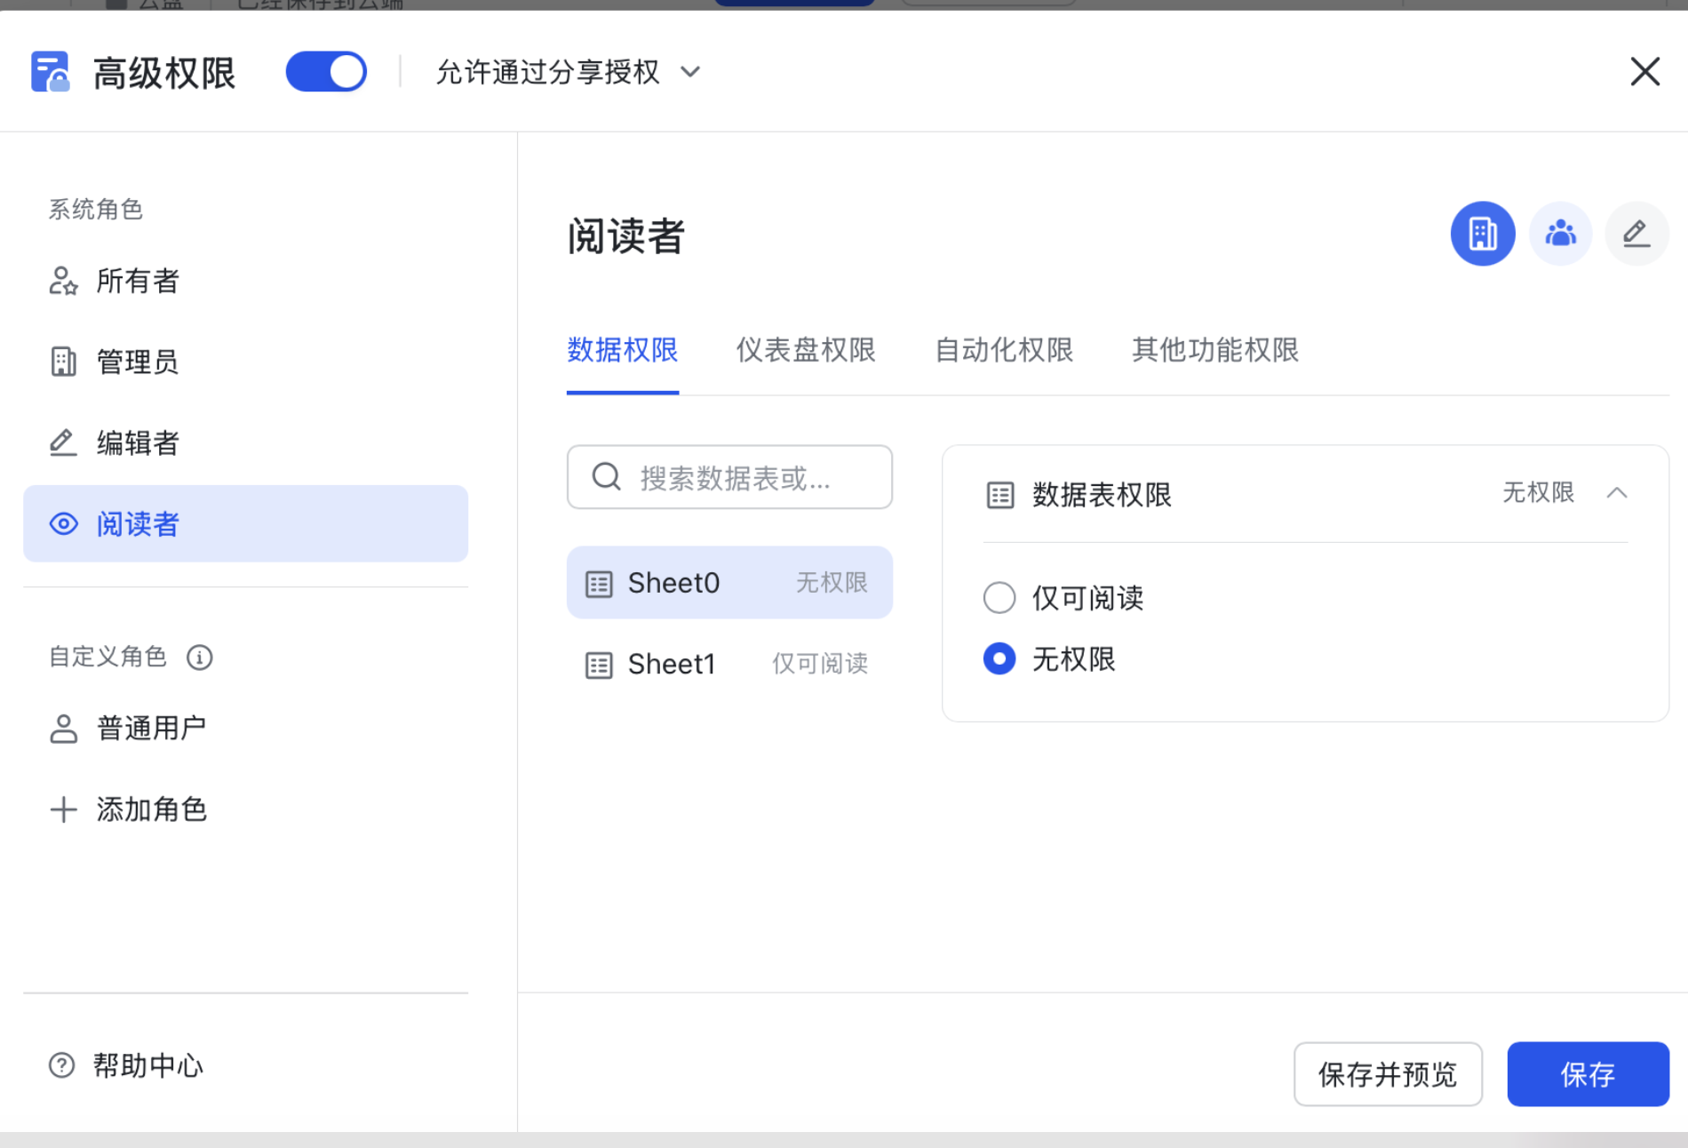Click the pencil edit icon top right
1688x1148 pixels.
(x=1636, y=233)
